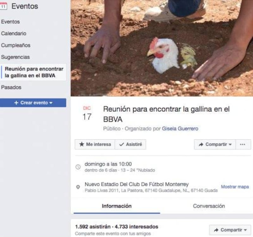Click the Mostrar mapa link
The width and height of the screenshot is (253, 237).
click(x=235, y=187)
